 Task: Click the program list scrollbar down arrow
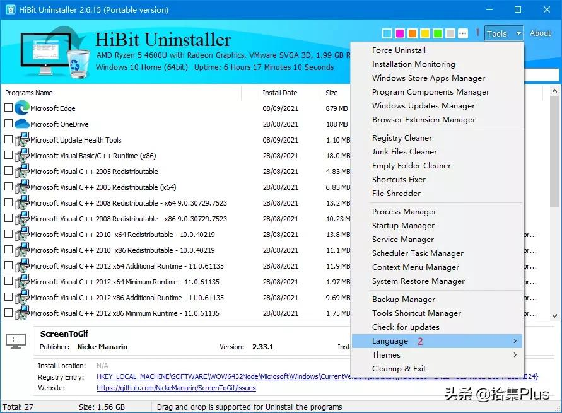click(555, 315)
